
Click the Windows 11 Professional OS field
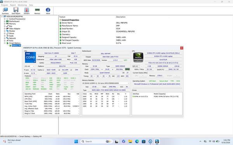(157, 84)
